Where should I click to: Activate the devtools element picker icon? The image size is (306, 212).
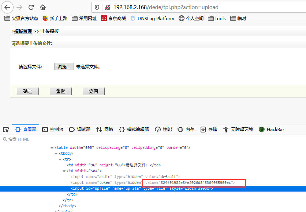click(6, 130)
